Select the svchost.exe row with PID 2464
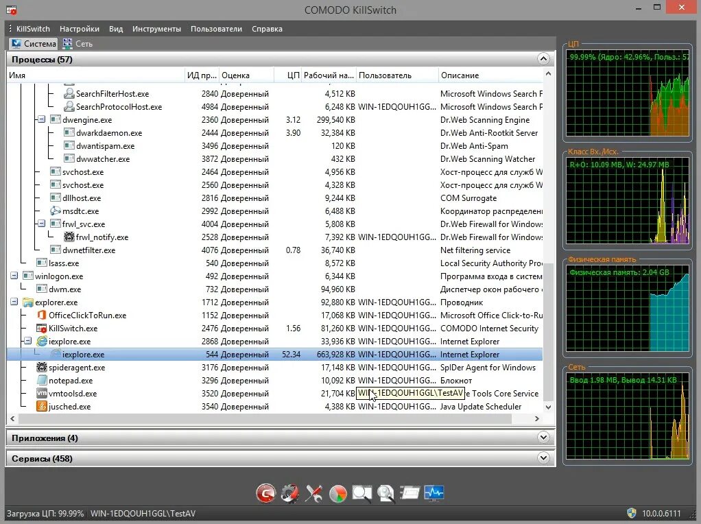Image resolution: width=701 pixels, height=524 pixels. coord(275,172)
